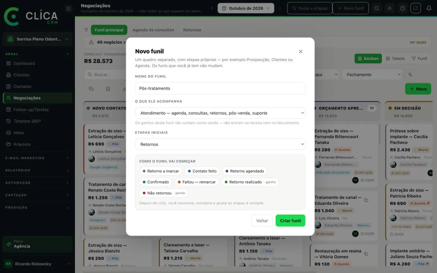Open the feedback chat icon
This screenshot has width=437, height=273.
coord(416,8)
